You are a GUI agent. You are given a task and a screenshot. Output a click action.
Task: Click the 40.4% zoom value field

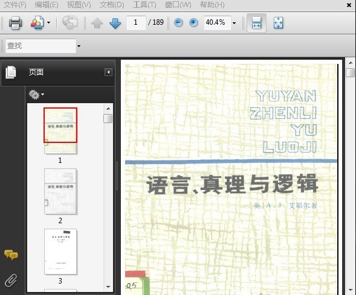217,22
